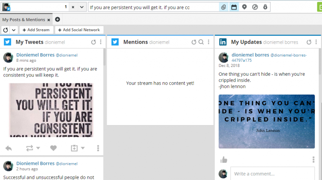Click the compose message text field
Screen dimensions: 322x180
point(154,7)
